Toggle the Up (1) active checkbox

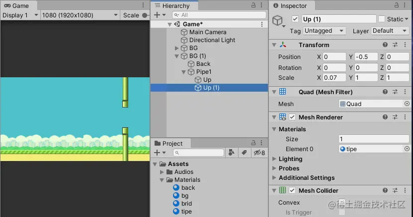tap(295, 19)
